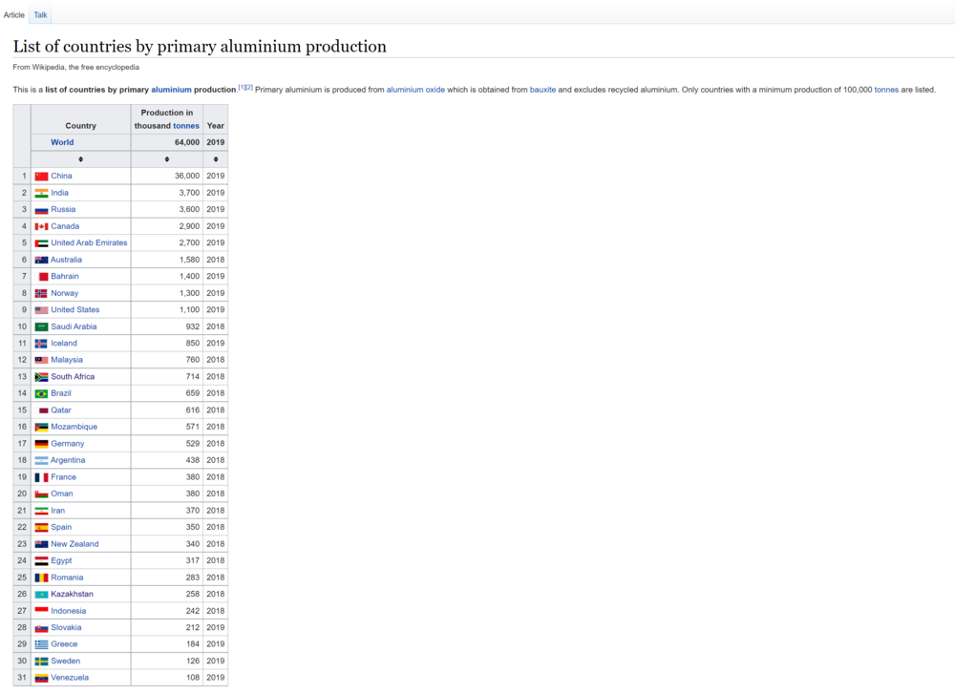Open the bauxite article link
This screenshot has height=694, width=955.
pos(542,89)
